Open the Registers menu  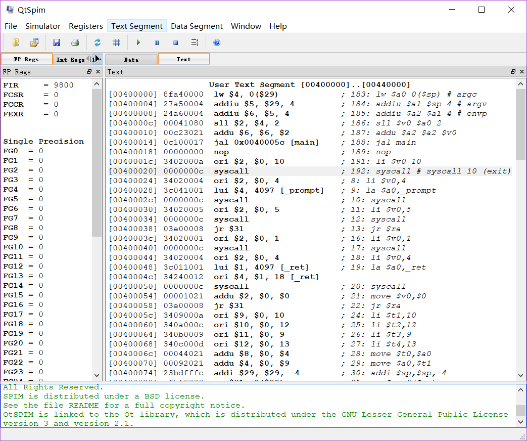(86, 26)
